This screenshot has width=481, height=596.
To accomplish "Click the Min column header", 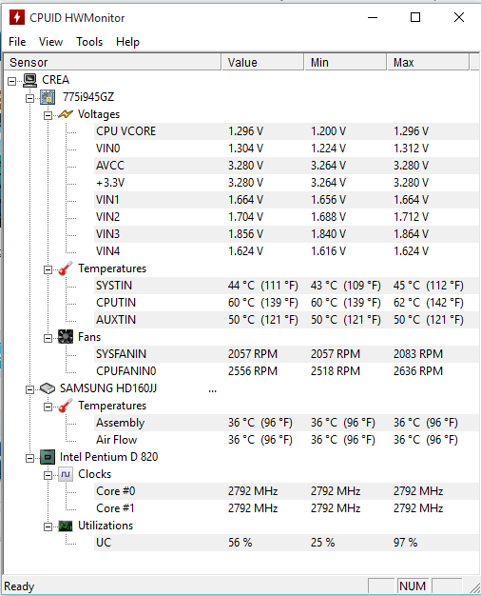I will click(345, 62).
